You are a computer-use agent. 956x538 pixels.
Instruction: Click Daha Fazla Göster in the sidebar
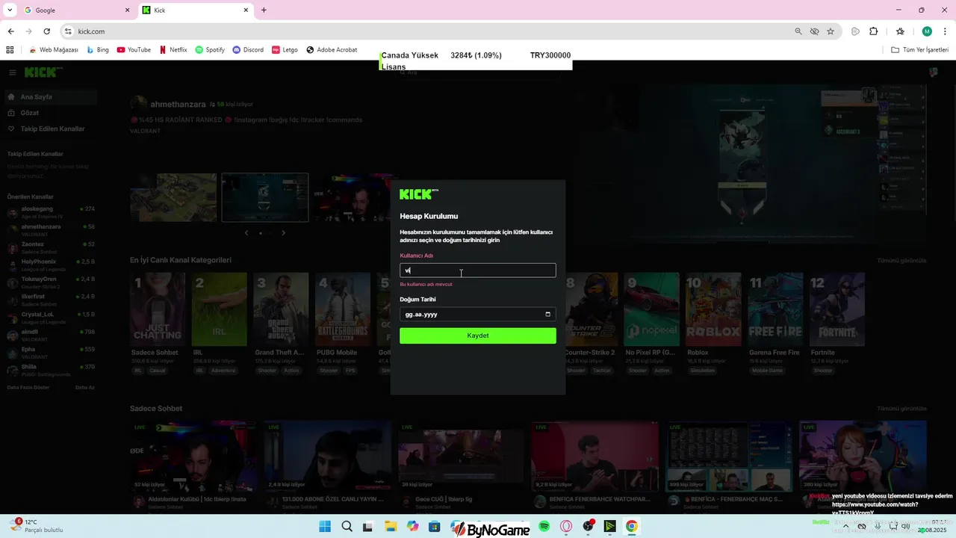pyautogui.click(x=28, y=388)
